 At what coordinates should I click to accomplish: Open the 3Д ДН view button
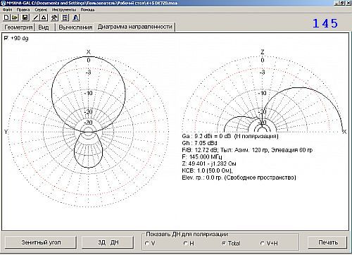[108, 242]
